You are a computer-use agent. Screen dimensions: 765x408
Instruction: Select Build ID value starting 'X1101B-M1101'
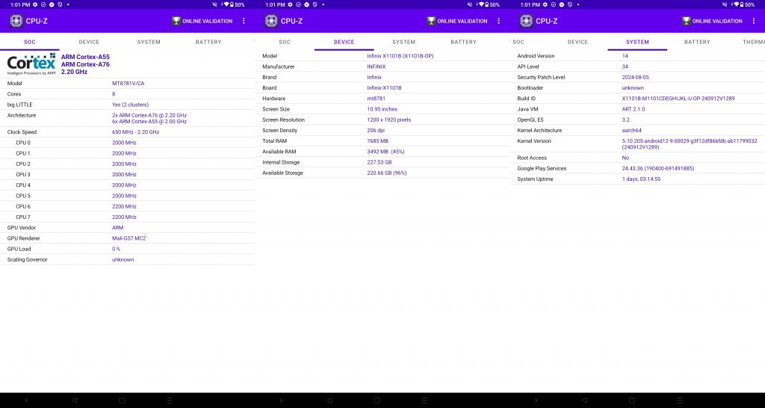(x=678, y=99)
